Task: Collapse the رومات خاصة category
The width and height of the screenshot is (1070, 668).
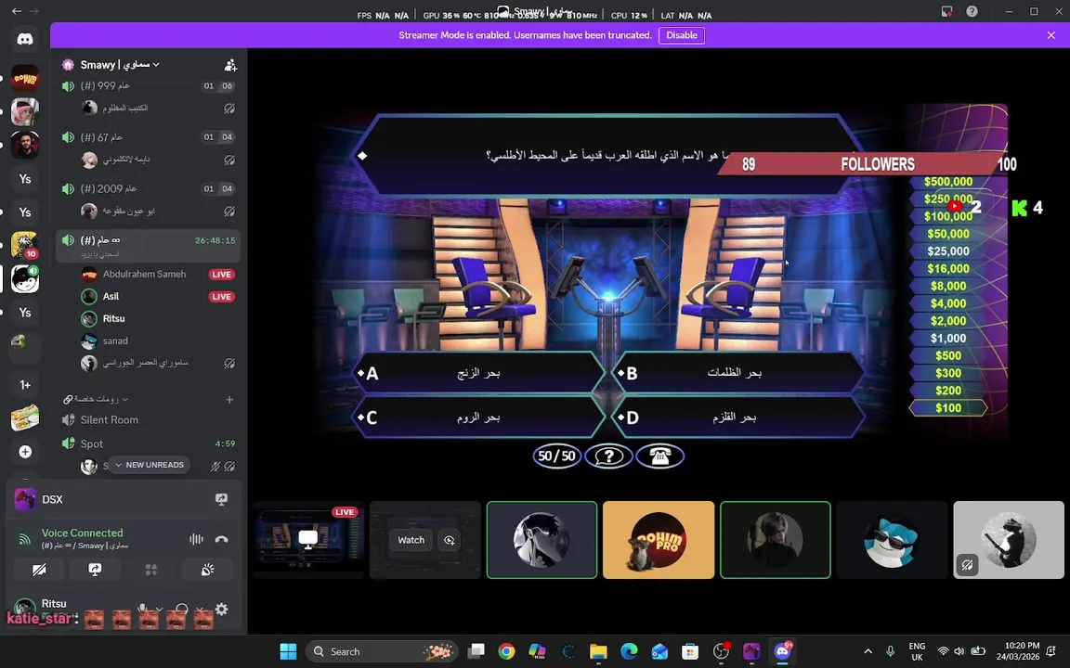Action: [96, 400]
